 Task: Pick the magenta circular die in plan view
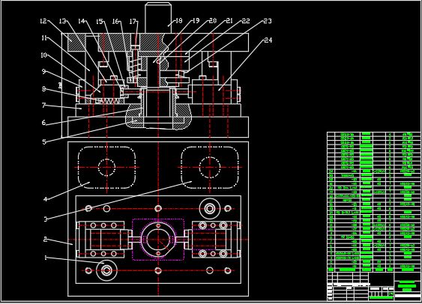[x=158, y=239]
